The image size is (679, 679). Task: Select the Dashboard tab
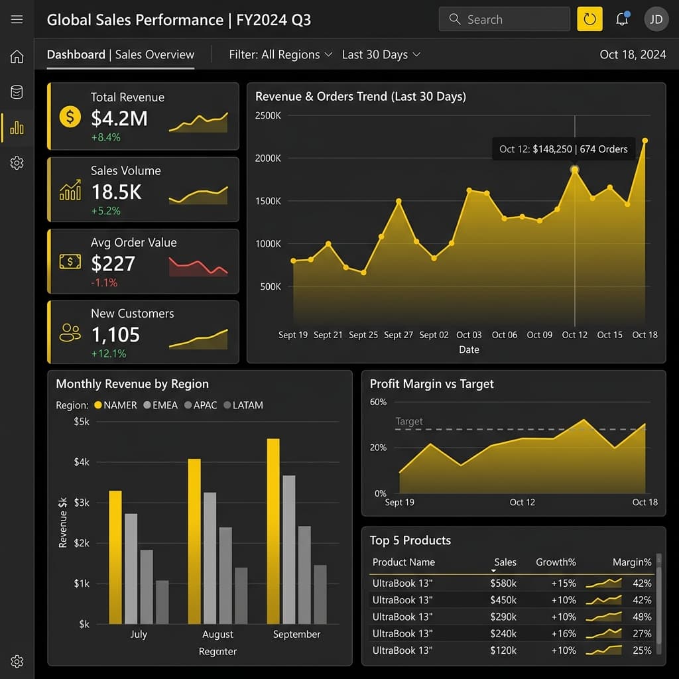76,54
